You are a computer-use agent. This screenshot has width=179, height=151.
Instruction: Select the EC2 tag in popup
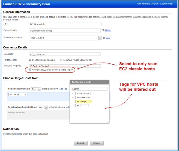tap(82, 106)
